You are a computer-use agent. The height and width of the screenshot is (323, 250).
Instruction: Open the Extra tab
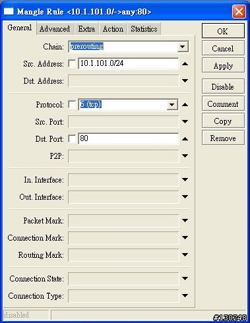(86, 29)
